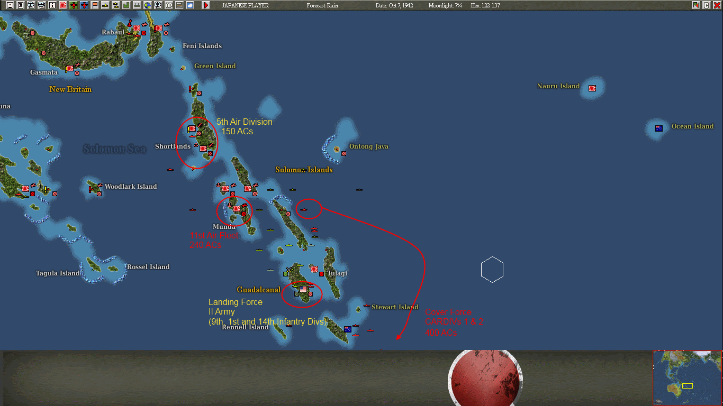The height and width of the screenshot is (406, 723).
Task: Select the Japanese base flag at Rabaul
Action: pyautogui.click(x=137, y=28)
